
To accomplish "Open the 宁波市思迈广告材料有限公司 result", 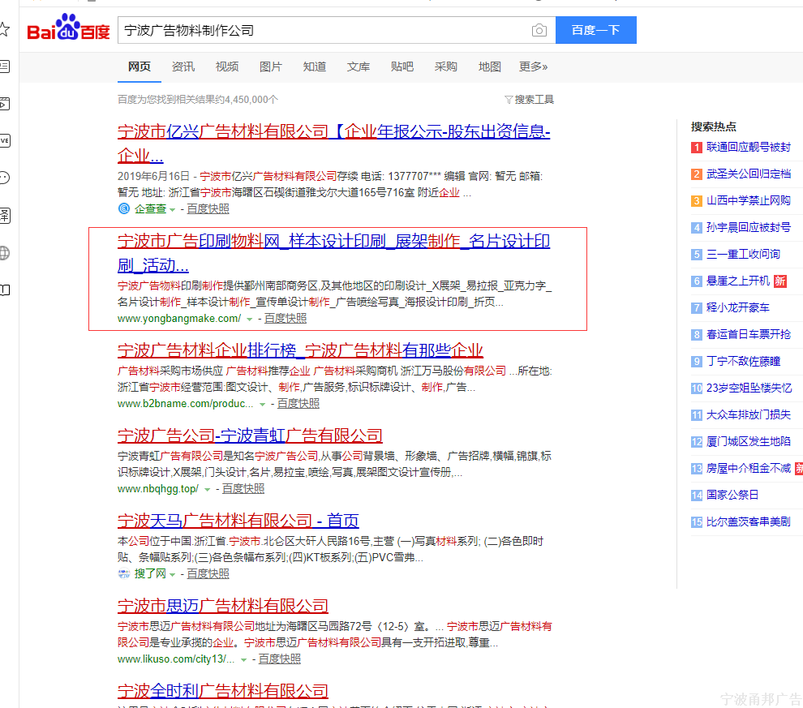I will (x=223, y=606).
